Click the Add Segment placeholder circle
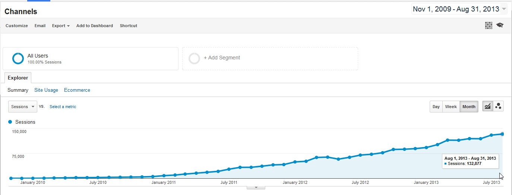 click(194, 58)
